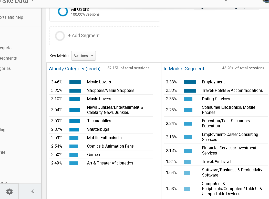This screenshot has height=199, width=269.
Task: Click the grey Add Segment circle icon
Action: point(60,36)
